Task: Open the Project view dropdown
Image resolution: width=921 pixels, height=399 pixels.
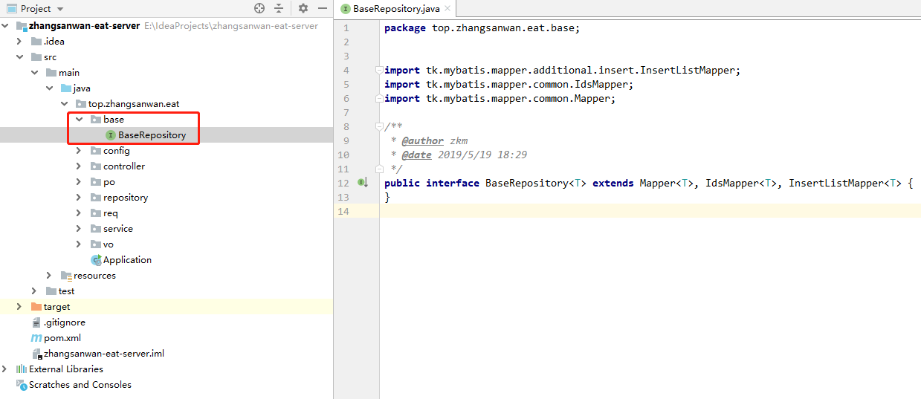Action: click(x=59, y=9)
